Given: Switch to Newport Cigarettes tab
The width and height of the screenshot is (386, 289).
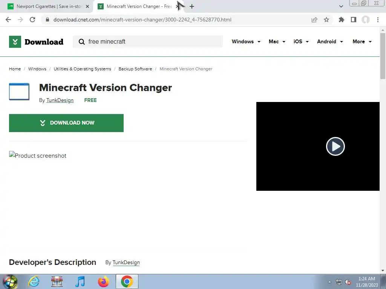Looking at the screenshot, I should tap(46, 6).
